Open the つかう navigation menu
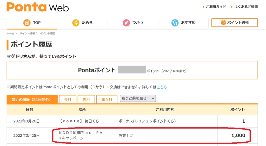Screen dimensions: 266x146 click(x=133, y=23)
